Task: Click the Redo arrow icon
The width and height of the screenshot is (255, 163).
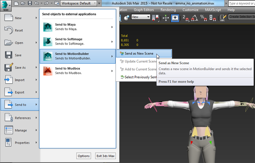Action: pos(47,3)
